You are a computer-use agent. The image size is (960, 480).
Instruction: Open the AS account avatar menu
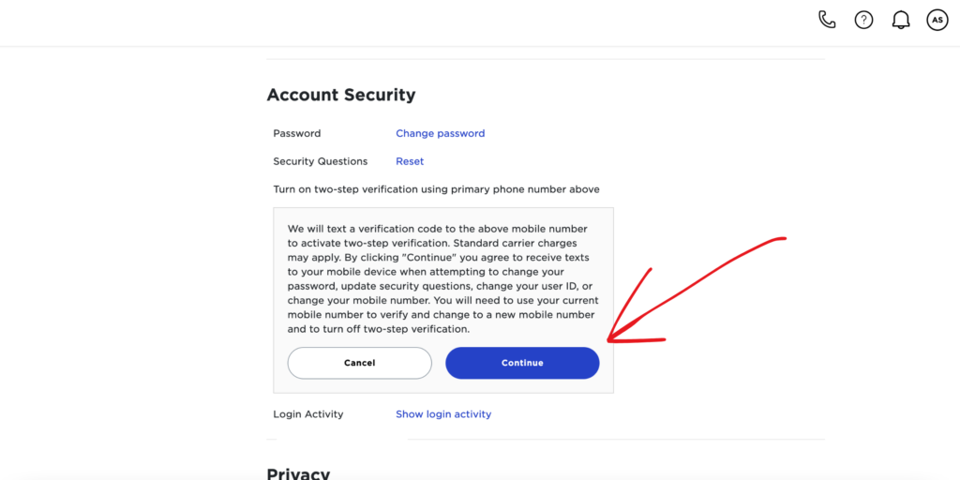937,20
